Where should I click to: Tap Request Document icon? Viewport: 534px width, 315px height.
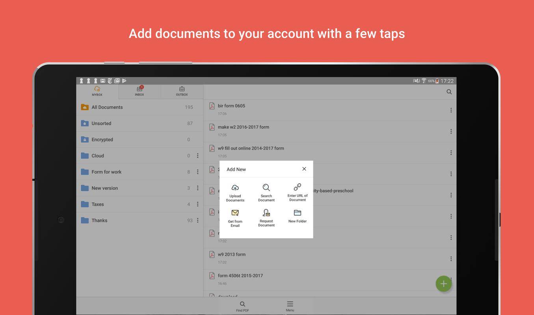tap(266, 213)
